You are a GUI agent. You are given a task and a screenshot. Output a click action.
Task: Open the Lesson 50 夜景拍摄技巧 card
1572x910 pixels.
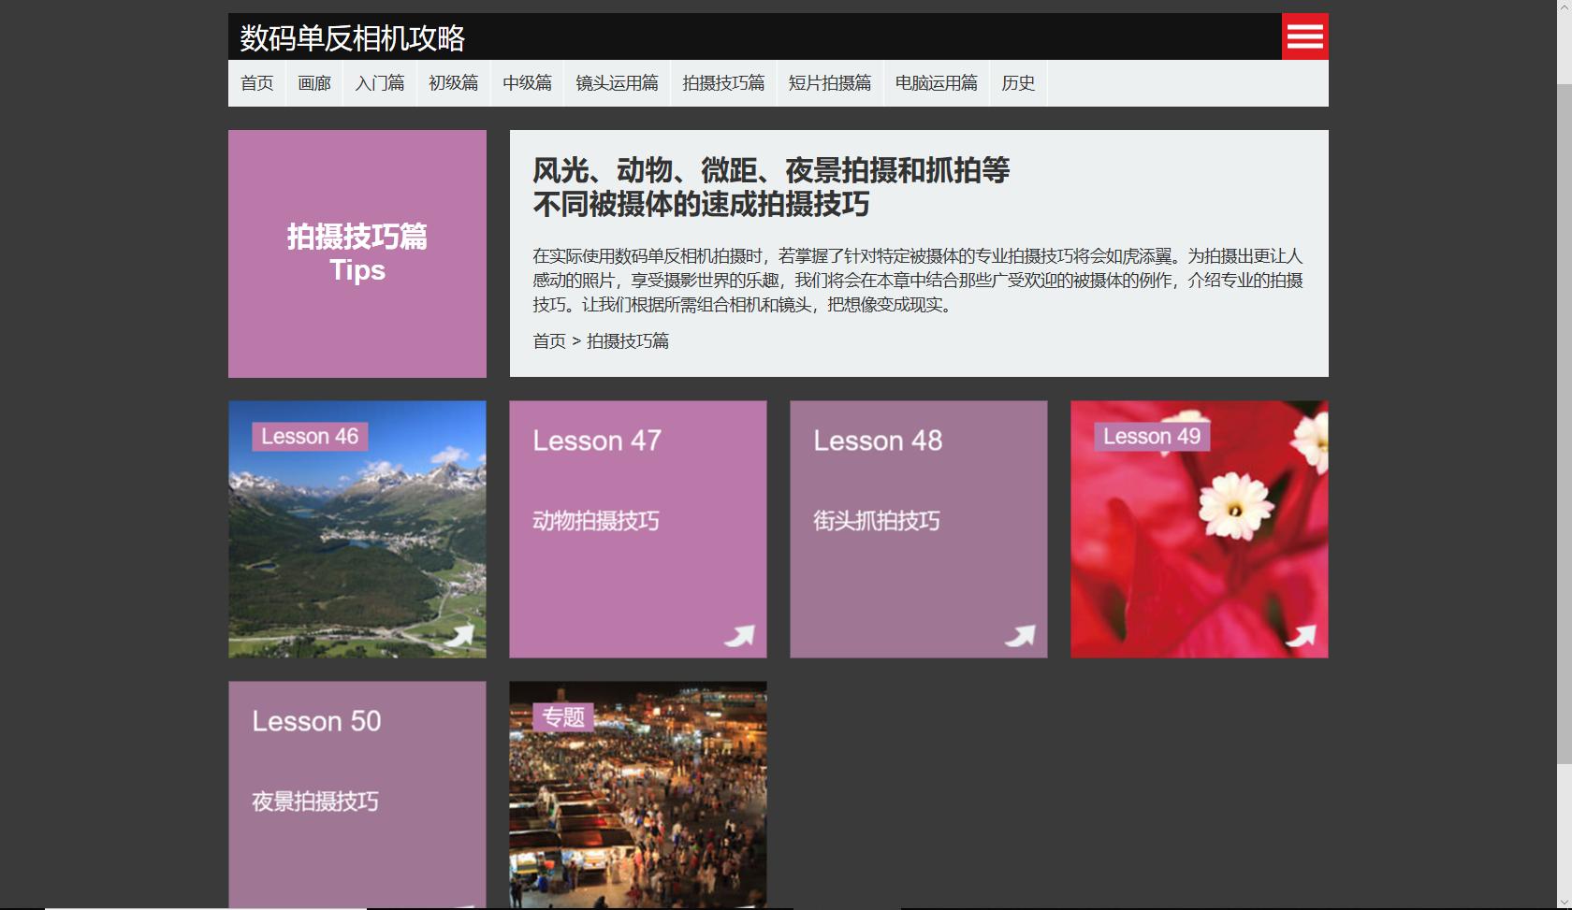(x=357, y=795)
